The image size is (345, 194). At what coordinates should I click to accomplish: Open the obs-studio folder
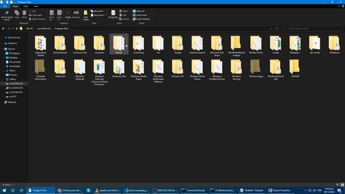[x=315, y=45]
